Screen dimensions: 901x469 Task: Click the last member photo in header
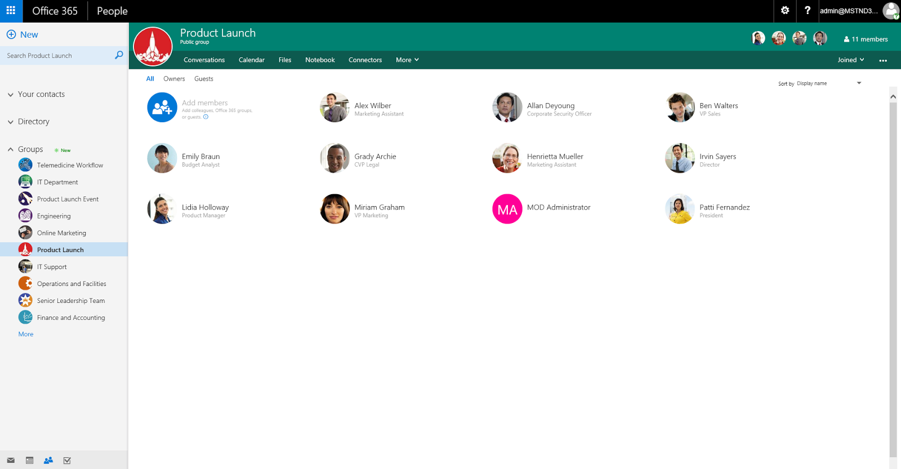820,38
